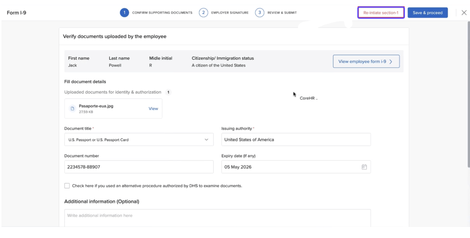This screenshot has width=470, height=238.
Task: Click the Re-intiate section-1 button
Action: 381,13
